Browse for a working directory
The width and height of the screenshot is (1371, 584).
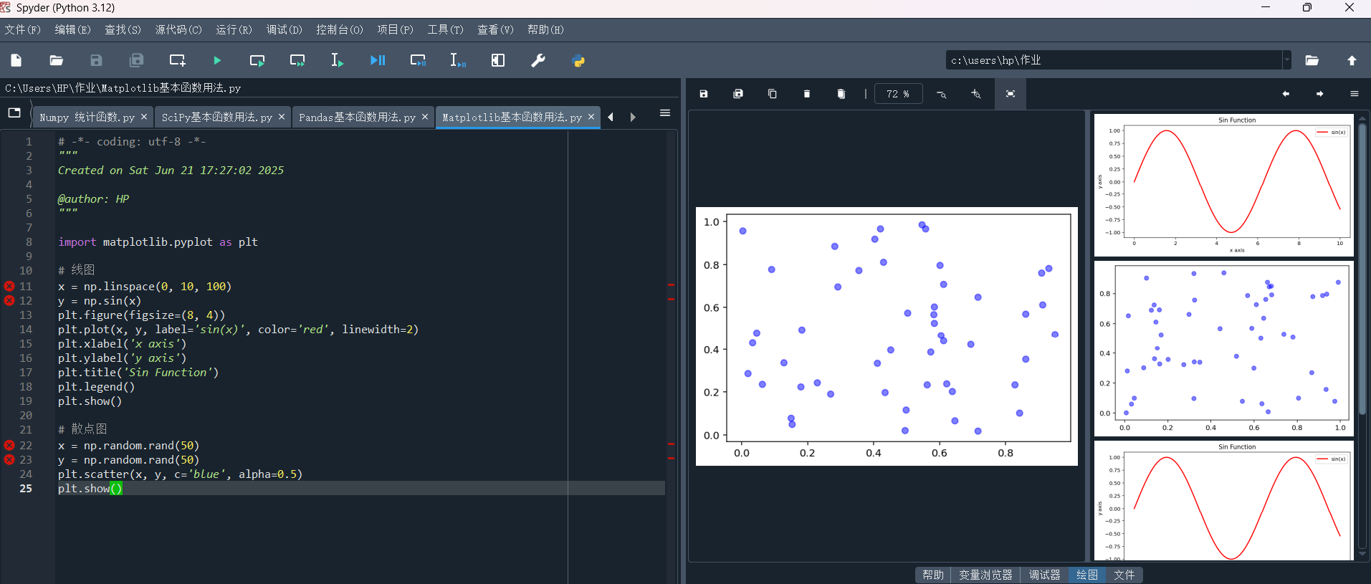point(1312,60)
